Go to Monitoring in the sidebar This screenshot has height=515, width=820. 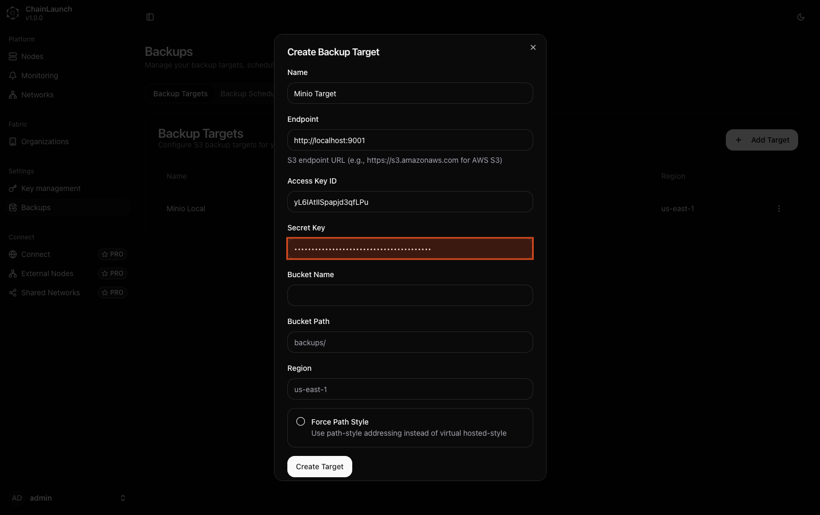tap(39, 76)
